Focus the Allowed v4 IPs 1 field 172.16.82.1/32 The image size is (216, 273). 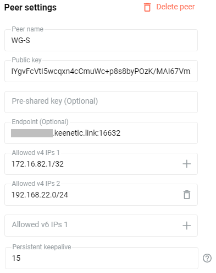pyautogui.click(x=101, y=164)
